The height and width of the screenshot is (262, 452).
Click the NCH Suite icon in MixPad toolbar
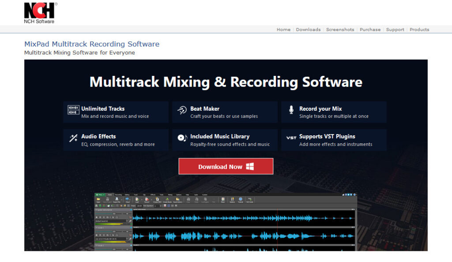[x=250, y=200]
